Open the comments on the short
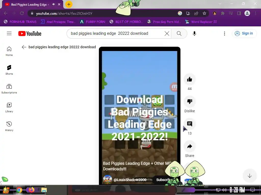 190,124
